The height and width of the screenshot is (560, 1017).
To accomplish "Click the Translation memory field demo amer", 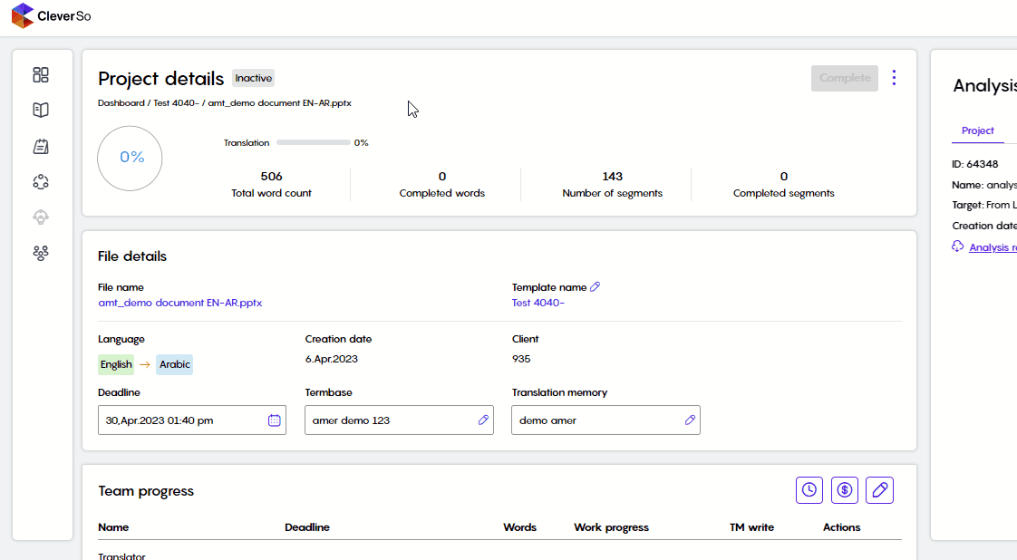I will tap(605, 420).
